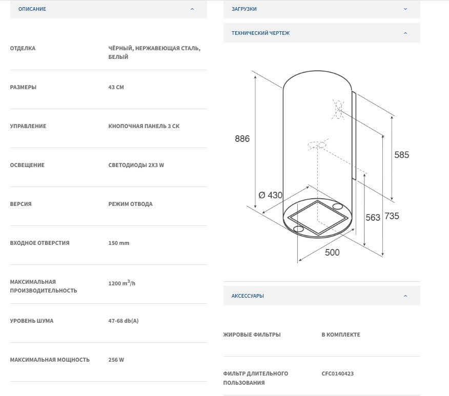Collapse the АКСЕССУАРЫ section chevron
This screenshot has width=449, height=396.
tap(405, 296)
